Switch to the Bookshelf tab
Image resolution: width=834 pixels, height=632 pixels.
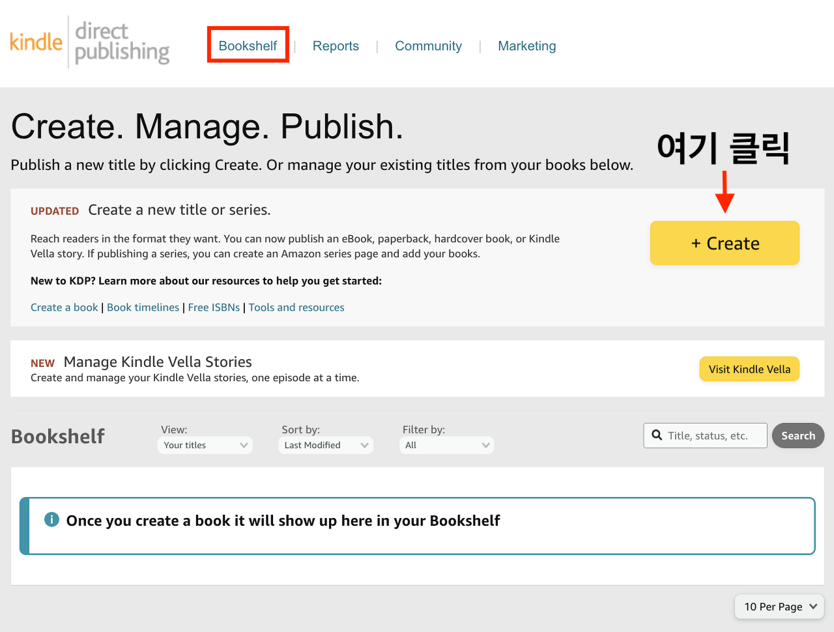pos(248,46)
